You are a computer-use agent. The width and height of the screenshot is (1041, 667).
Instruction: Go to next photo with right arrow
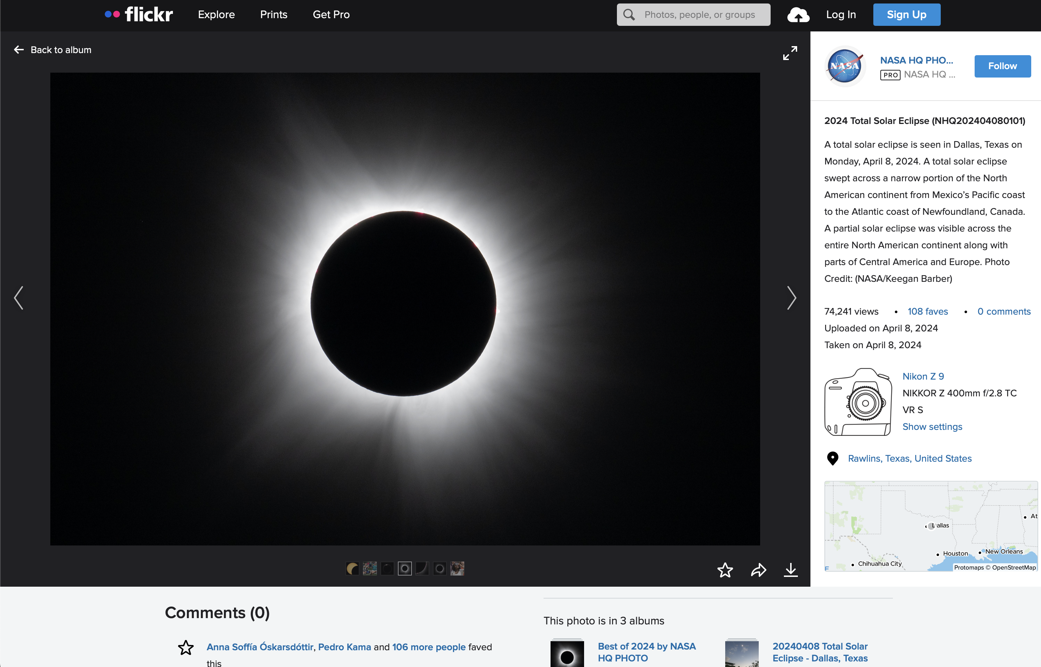pos(792,298)
